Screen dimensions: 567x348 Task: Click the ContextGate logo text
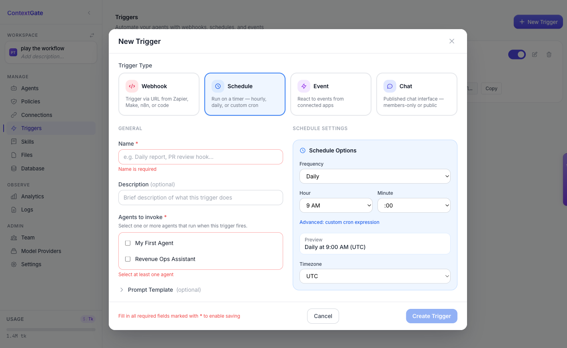tap(25, 13)
